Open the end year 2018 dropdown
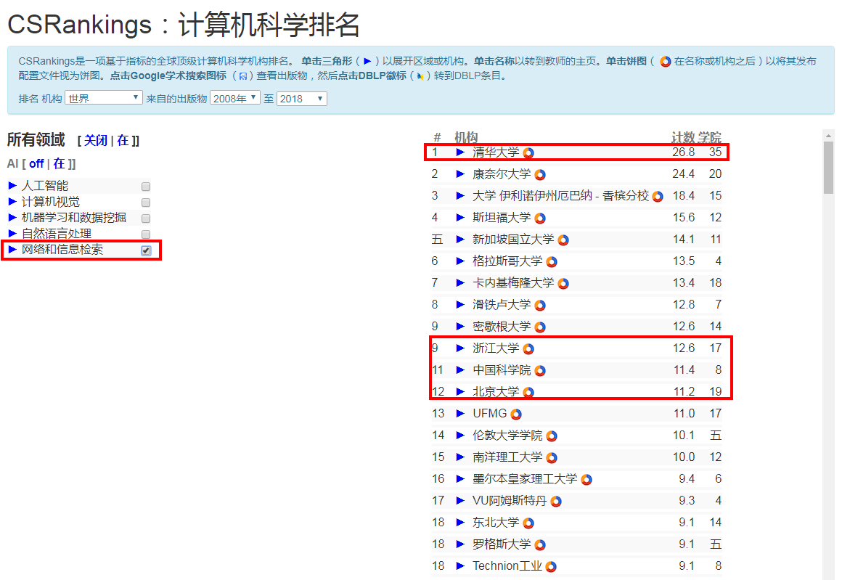842x580 pixels. point(301,98)
